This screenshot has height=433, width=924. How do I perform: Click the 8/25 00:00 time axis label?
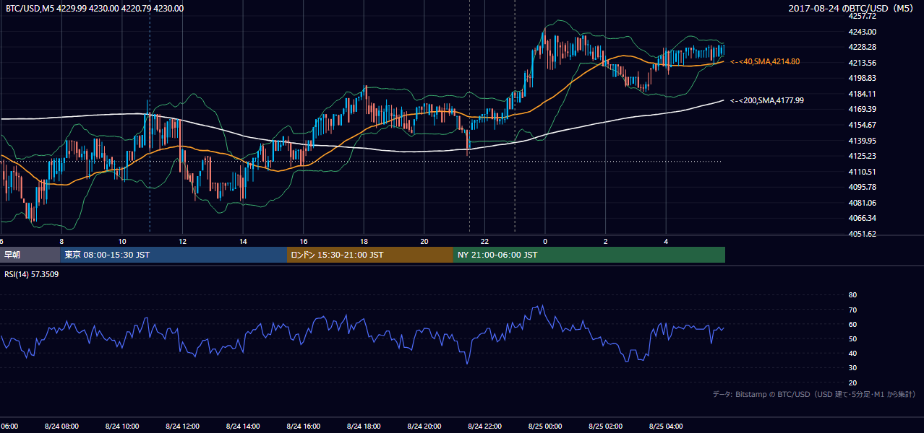coord(545,427)
